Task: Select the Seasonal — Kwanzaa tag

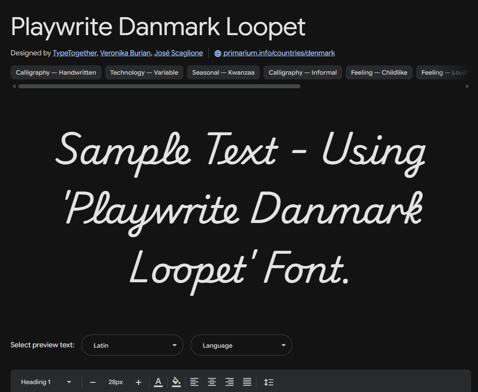Action: [223, 72]
